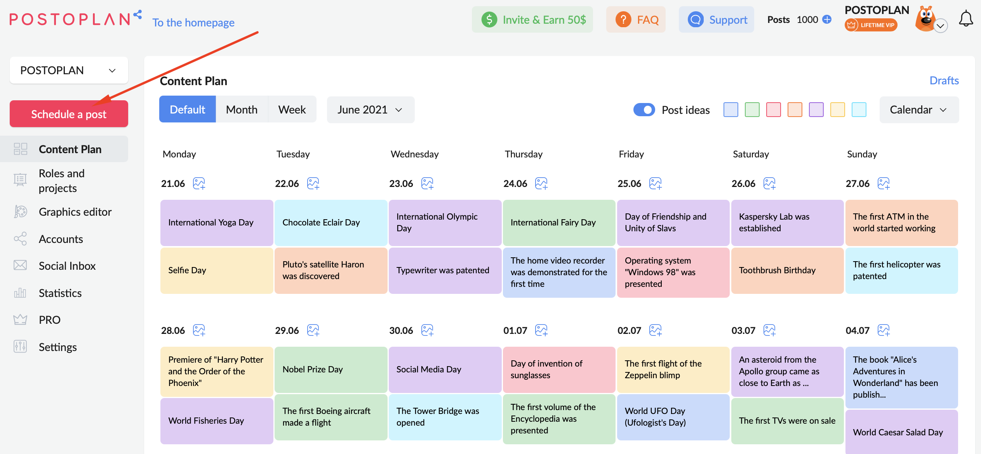This screenshot has height=454, width=981.
Task: Add image post for 21.06
Action: pos(199,183)
